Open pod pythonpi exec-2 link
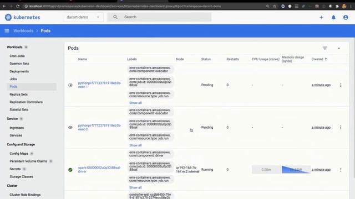Screen dimensions: 355x199 [99, 127]
